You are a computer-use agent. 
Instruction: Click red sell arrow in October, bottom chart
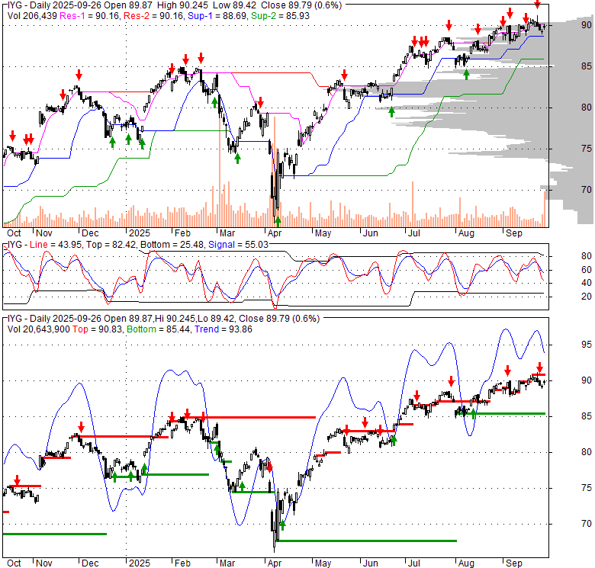click(x=17, y=480)
